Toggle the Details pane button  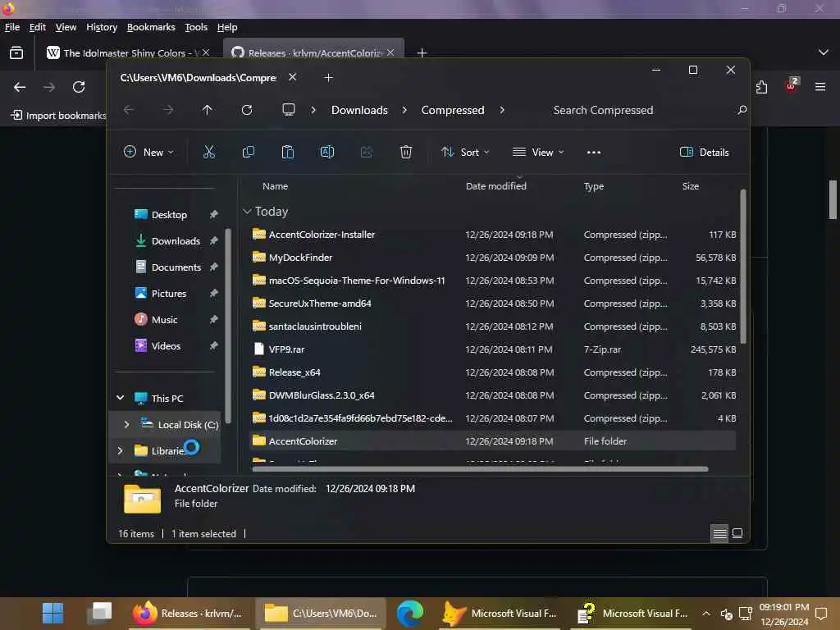click(x=704, y=152)
